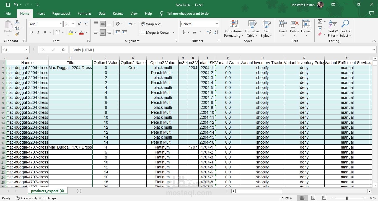Switch to the Review tab
Screen dimensions: 378x201
tap(118, 13)
